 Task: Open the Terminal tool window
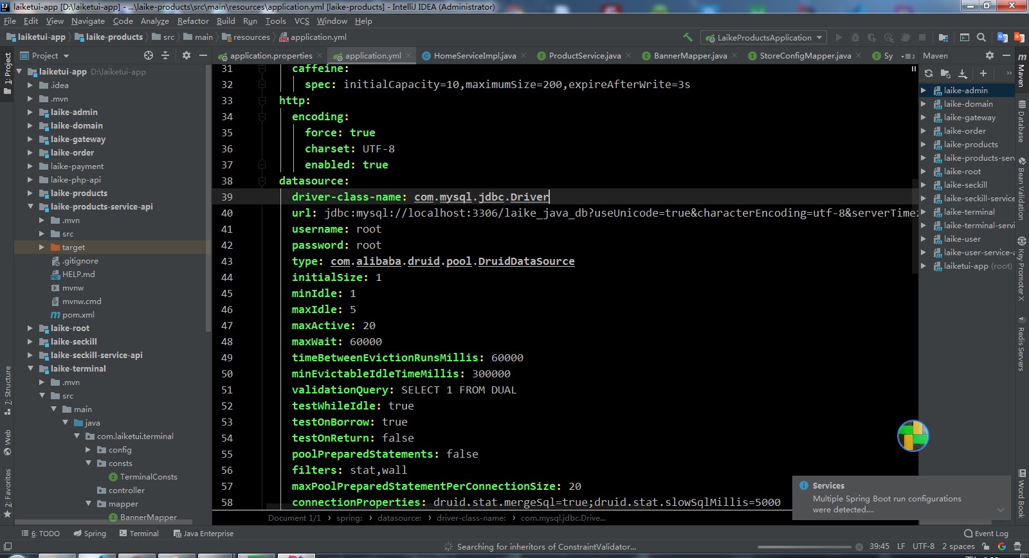(138, 534)
